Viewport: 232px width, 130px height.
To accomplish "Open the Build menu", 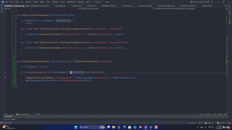I will click(36, 2).
